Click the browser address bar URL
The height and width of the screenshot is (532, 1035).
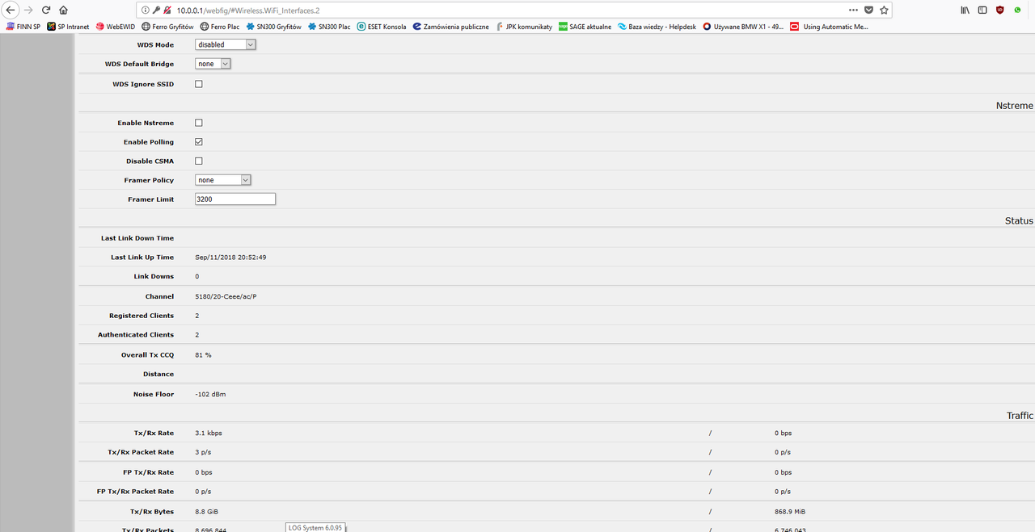click(x=248, y=10)
